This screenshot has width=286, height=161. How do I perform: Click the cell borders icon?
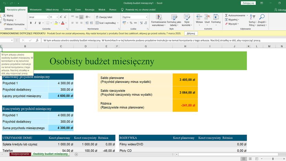point(47,23)
